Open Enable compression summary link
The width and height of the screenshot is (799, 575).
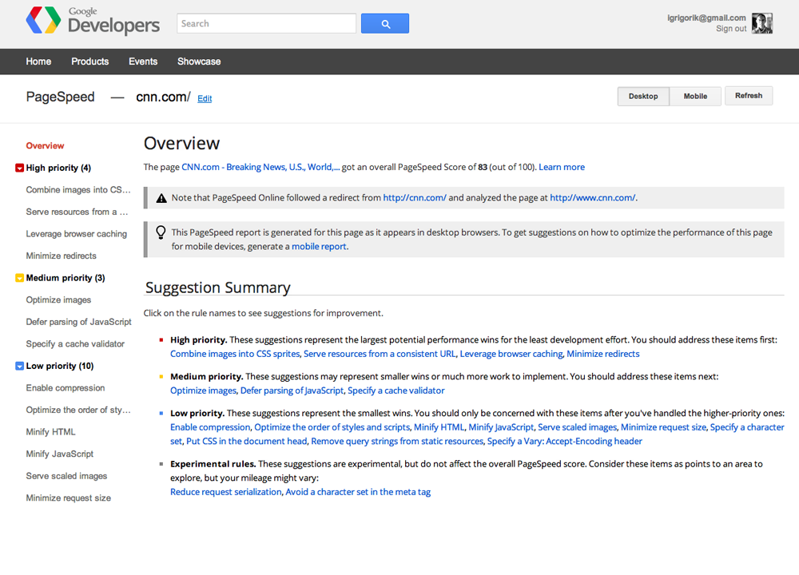[210, 427]
